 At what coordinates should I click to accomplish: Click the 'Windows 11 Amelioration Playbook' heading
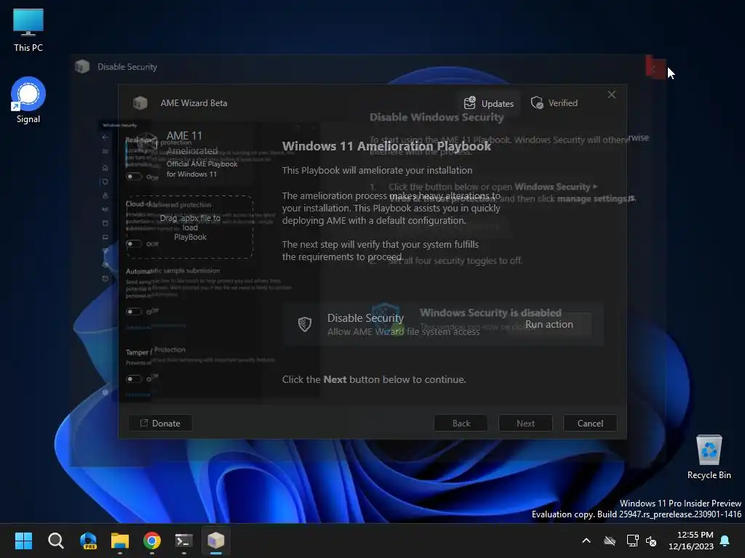(386, 146)
